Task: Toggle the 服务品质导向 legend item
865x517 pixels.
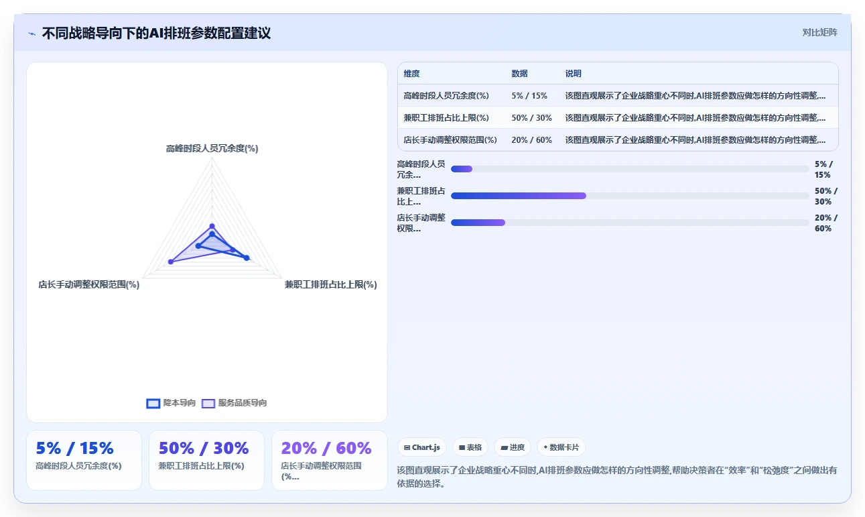Action: click(x=235, y=403)
